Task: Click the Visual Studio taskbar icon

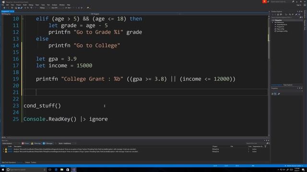Action: pos(74,170)
